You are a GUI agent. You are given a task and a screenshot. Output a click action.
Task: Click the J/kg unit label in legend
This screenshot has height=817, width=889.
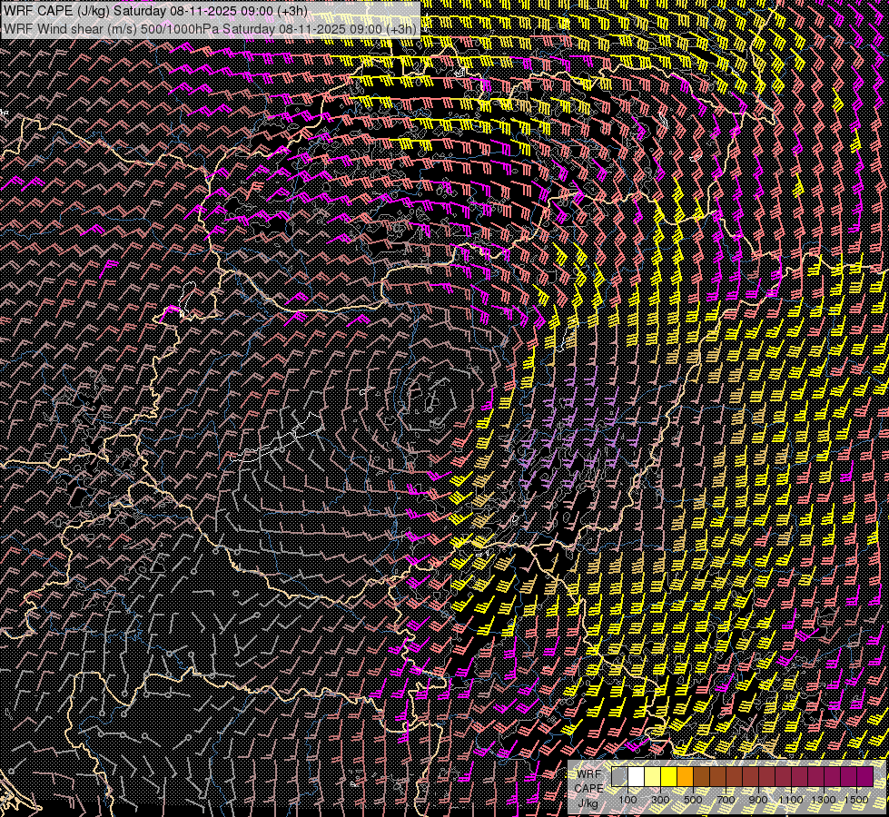tap(588, 803)
